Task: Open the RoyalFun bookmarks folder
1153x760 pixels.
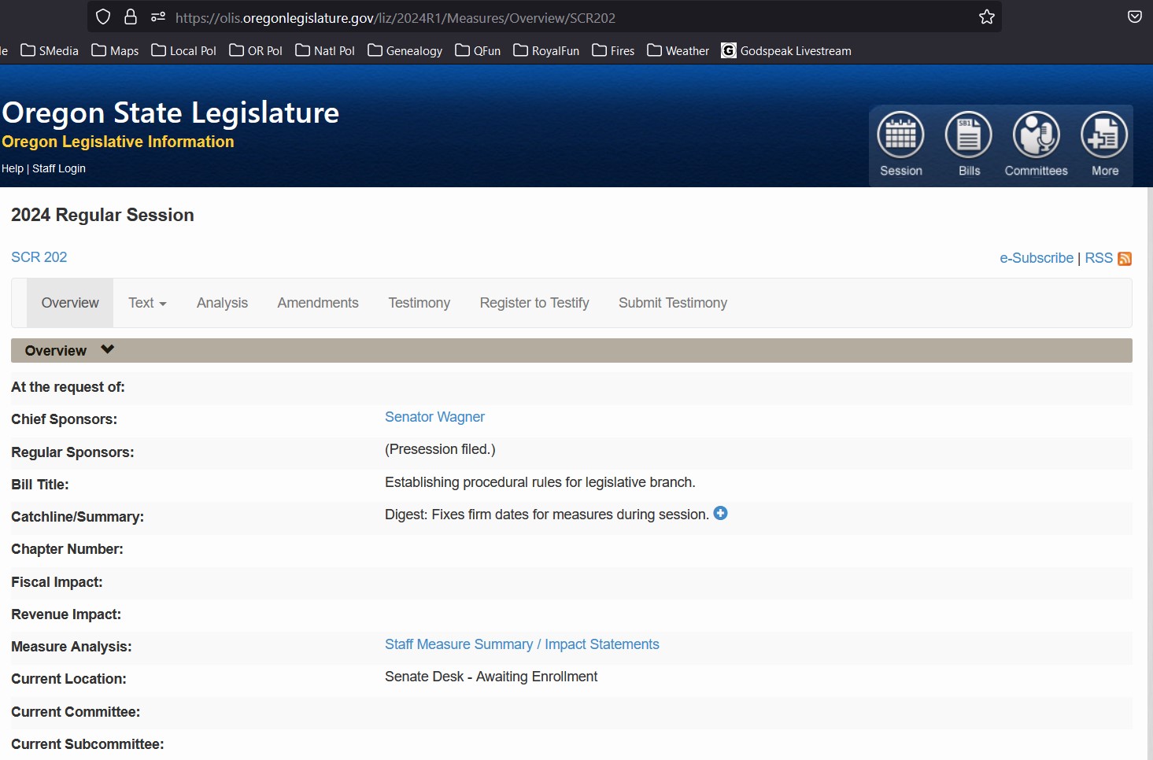Action: pos(546,50)
